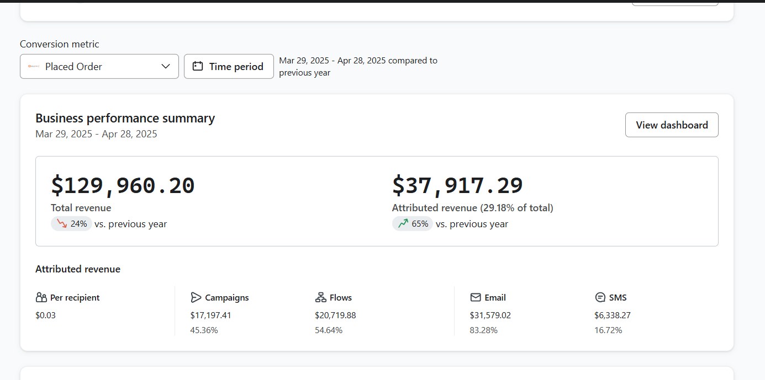Click the SMS share 16.72%
Viewport: 765px width, 380px height.
coord(609,330)
